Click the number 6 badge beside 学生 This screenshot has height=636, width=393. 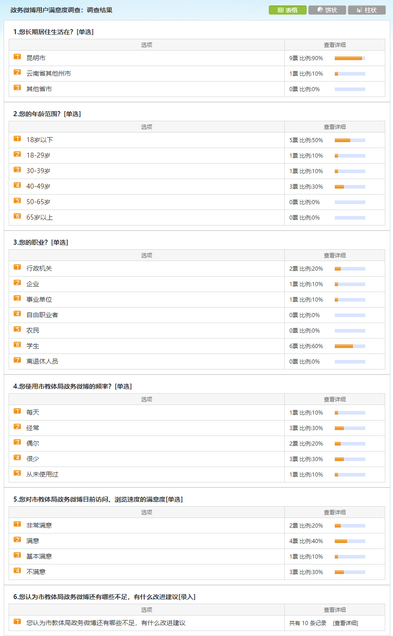pyautogui.click(x=17, y=345)
